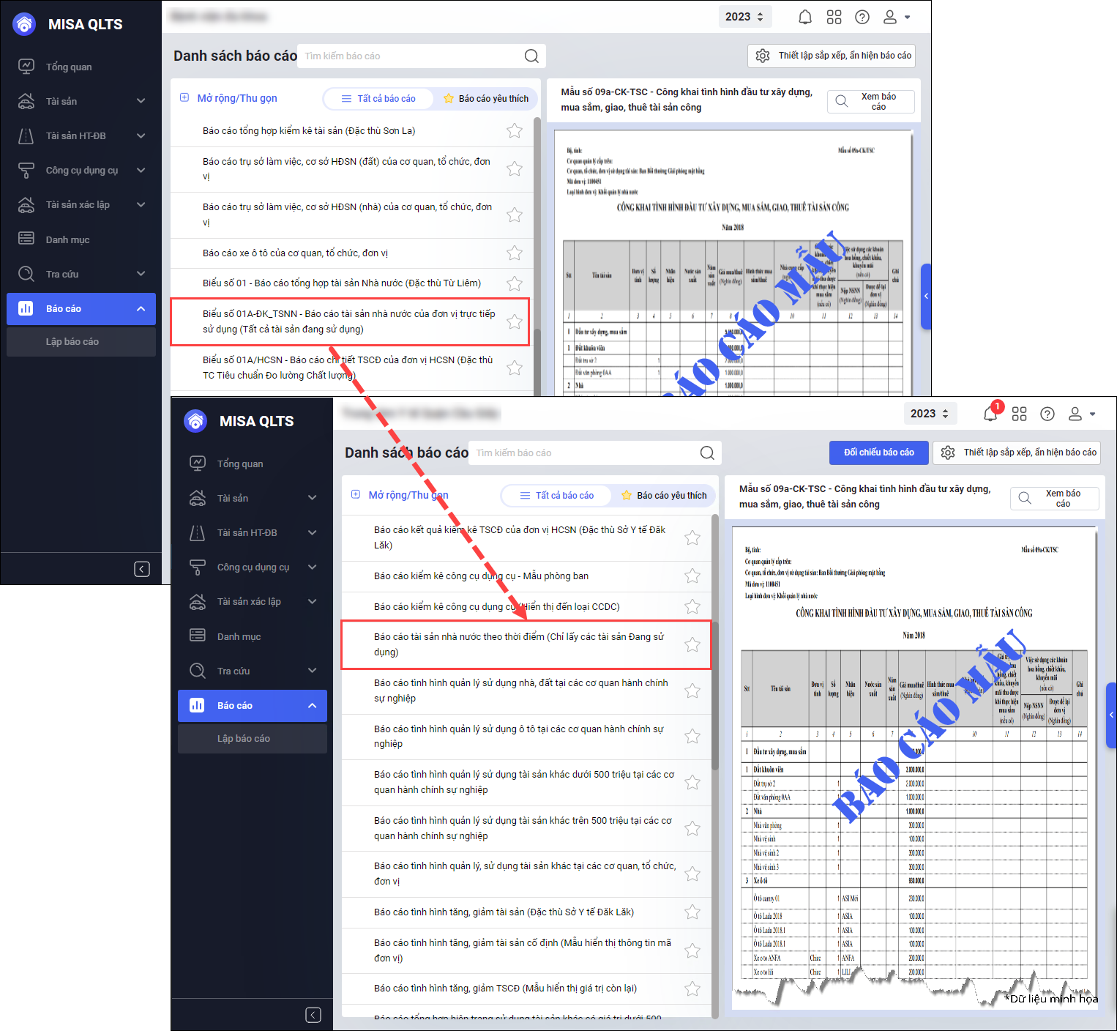Image resolution: width=1117 pixels, height=1031 pixels.
Task: Open the 2023 year selector in lower window
Action: pos(929,414)
